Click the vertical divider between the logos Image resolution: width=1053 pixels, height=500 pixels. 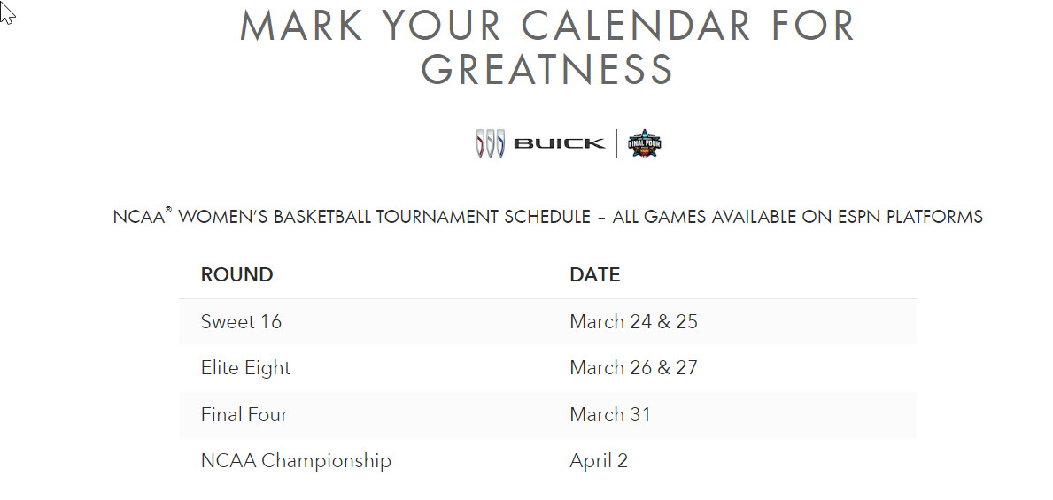click(x=617, y=143)
